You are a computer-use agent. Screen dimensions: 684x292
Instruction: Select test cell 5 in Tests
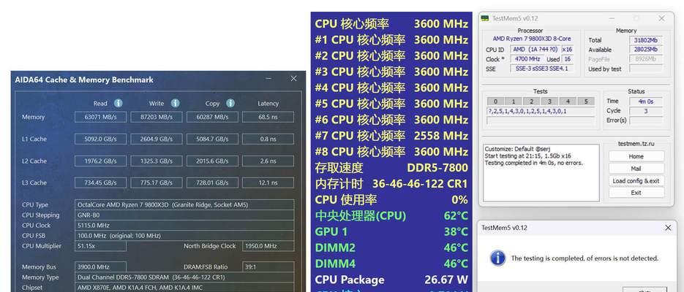[x=586, y=101]
